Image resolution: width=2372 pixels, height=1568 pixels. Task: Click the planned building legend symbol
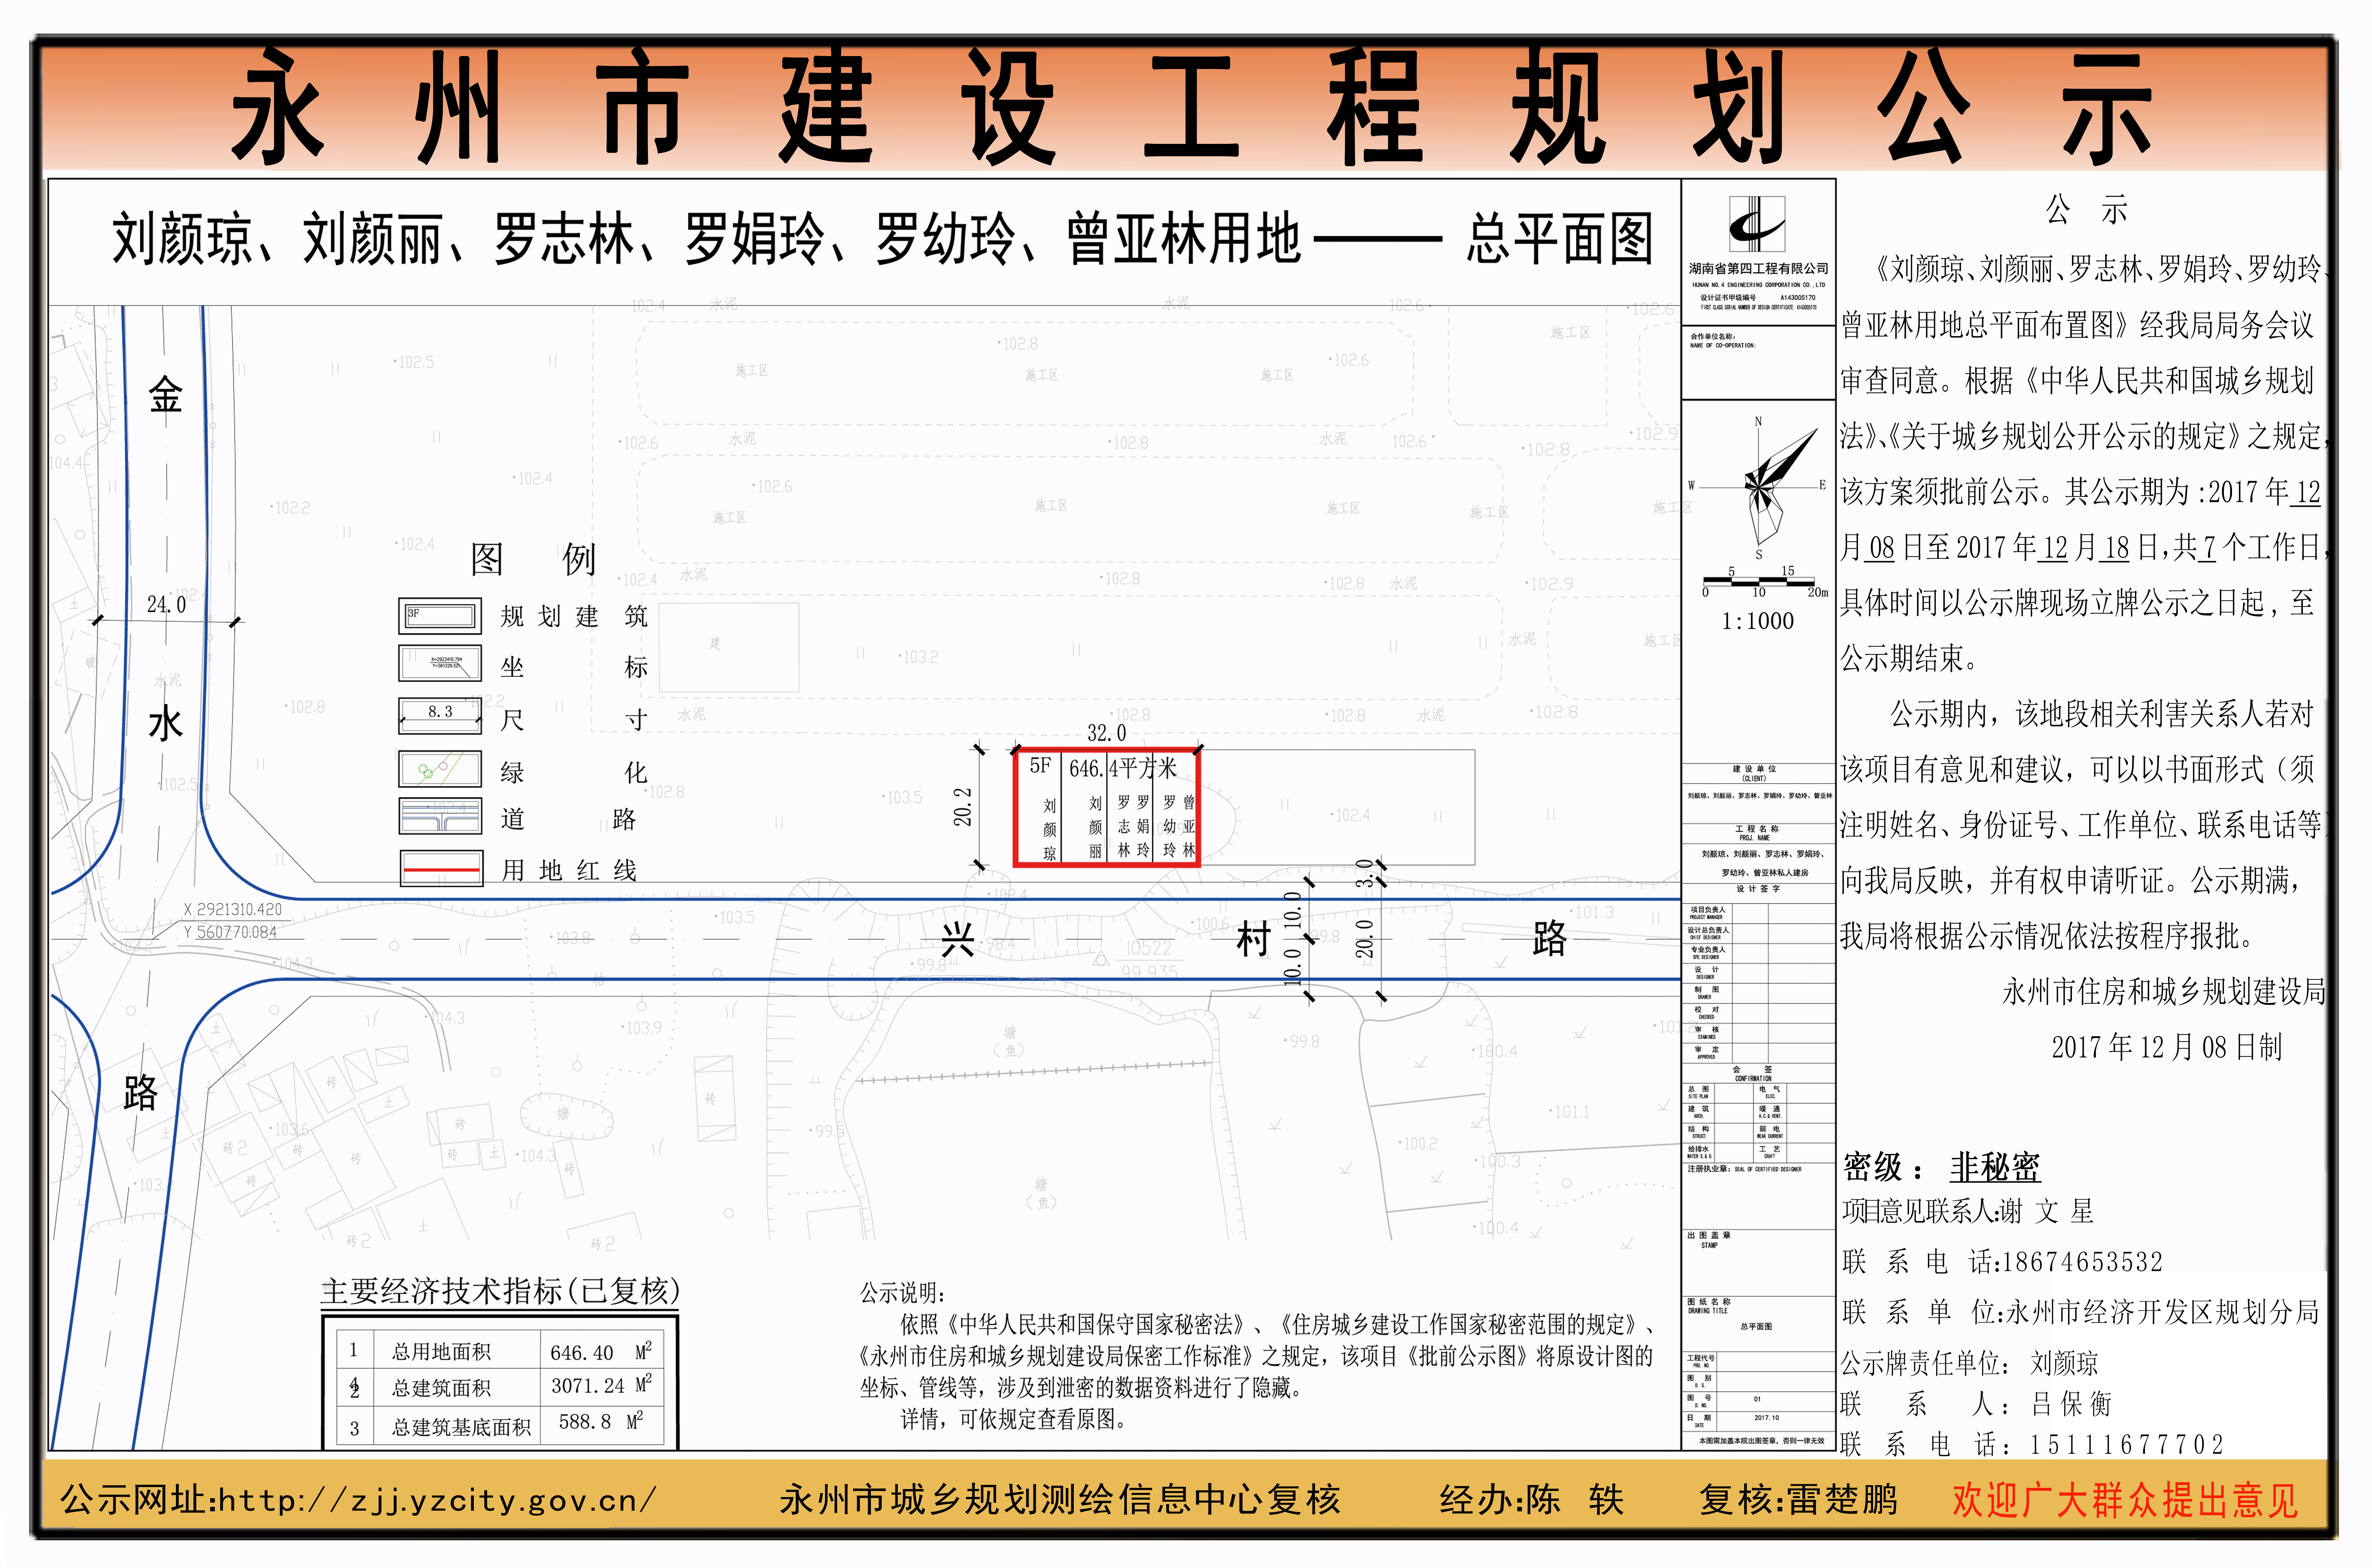[x=440, y=616]
